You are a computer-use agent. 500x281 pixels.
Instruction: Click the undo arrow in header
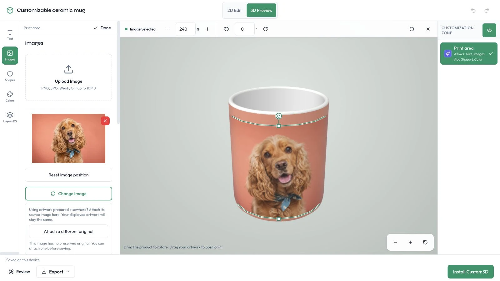tap(473, 10)
